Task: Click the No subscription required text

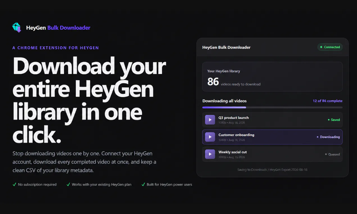Action: (37, 184)
